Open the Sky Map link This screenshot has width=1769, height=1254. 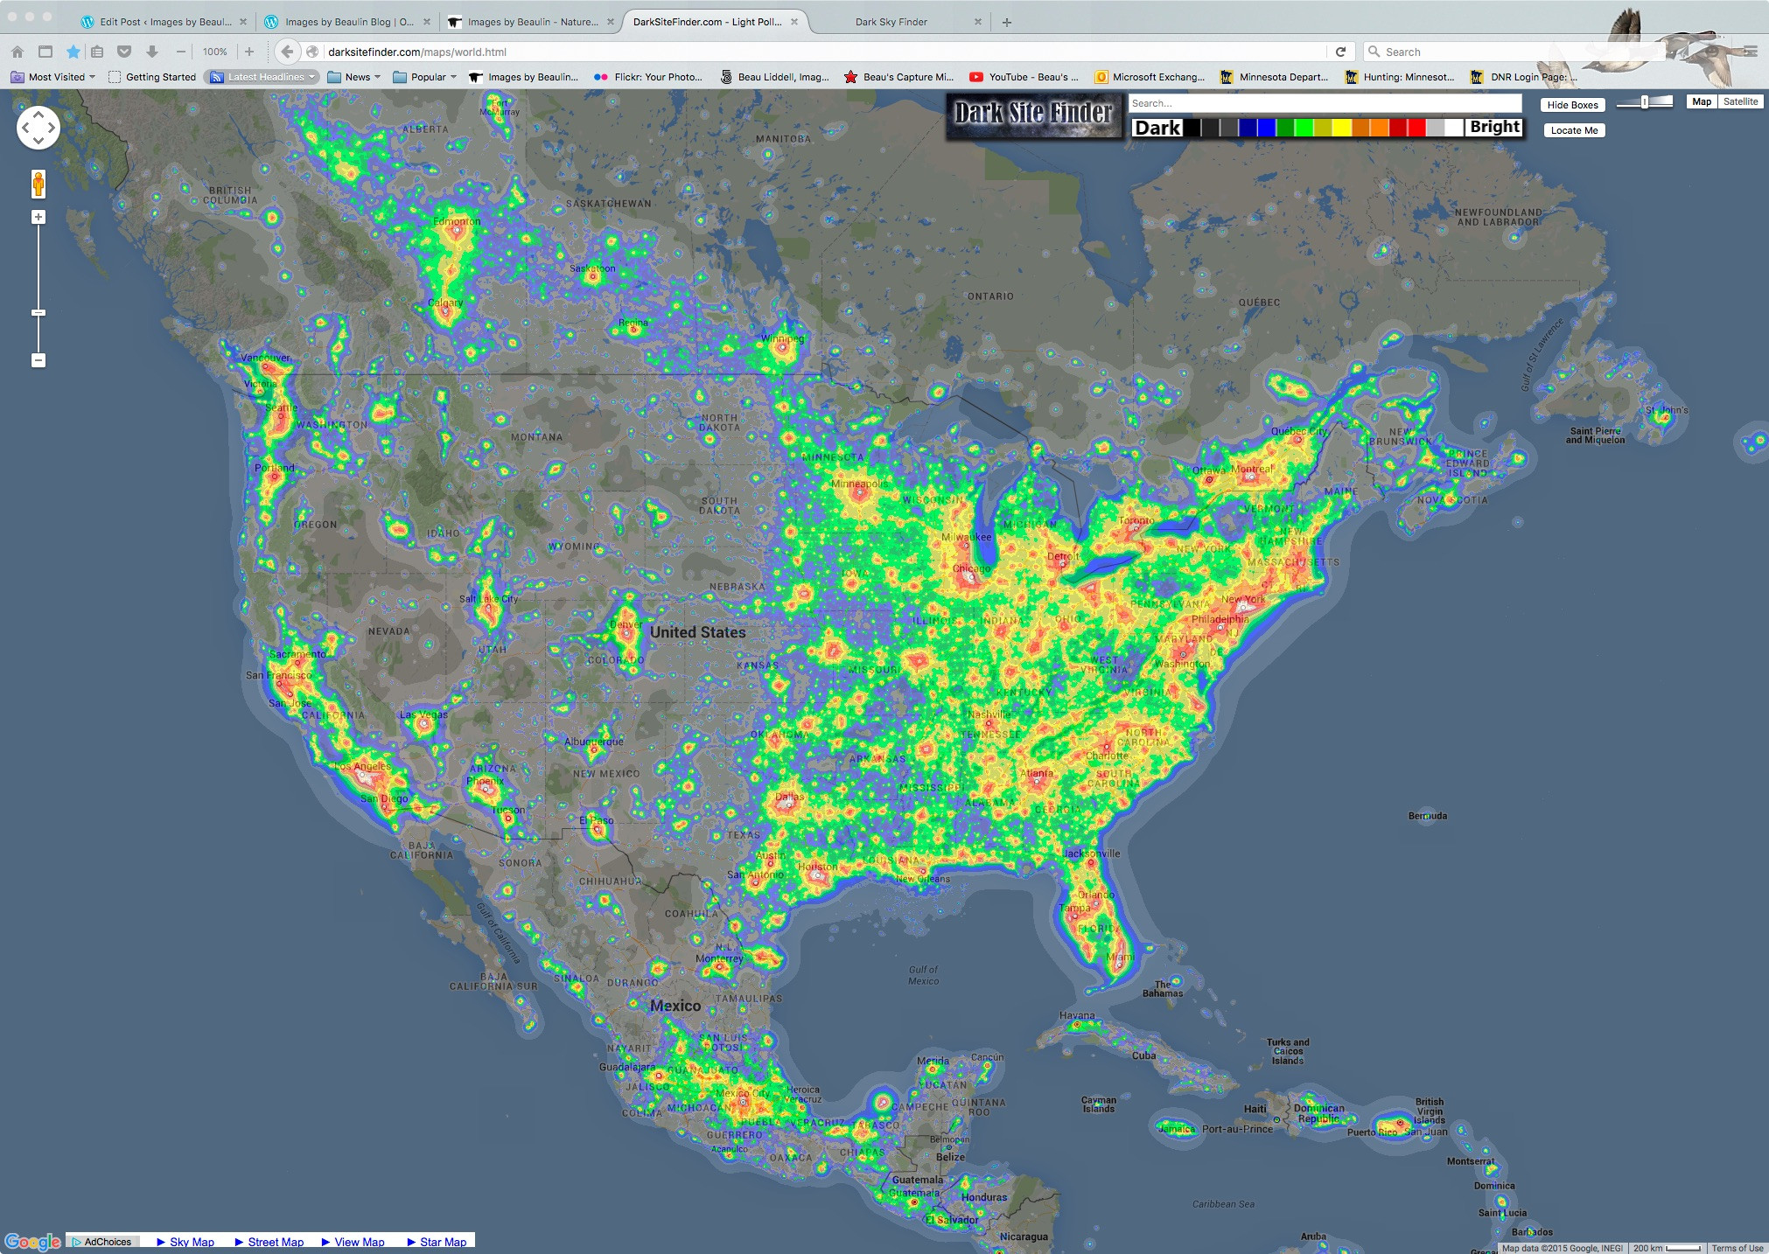point(191,1242)
